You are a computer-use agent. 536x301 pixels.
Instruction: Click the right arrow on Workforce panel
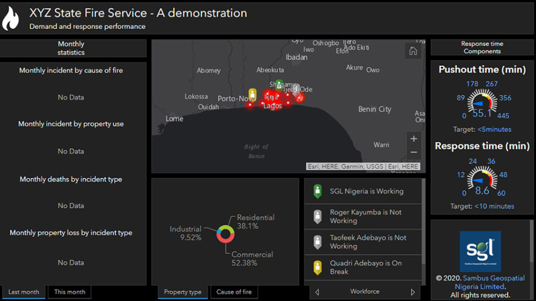(412, 292)
